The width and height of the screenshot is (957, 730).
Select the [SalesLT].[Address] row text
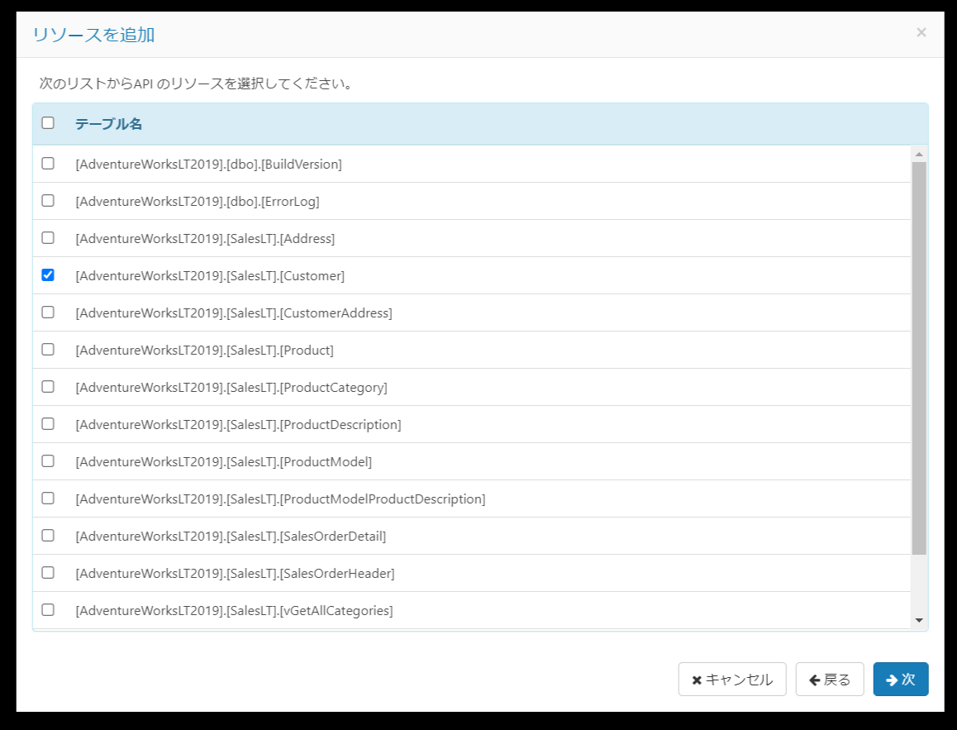pyautogui.click(x=205, y=239)
